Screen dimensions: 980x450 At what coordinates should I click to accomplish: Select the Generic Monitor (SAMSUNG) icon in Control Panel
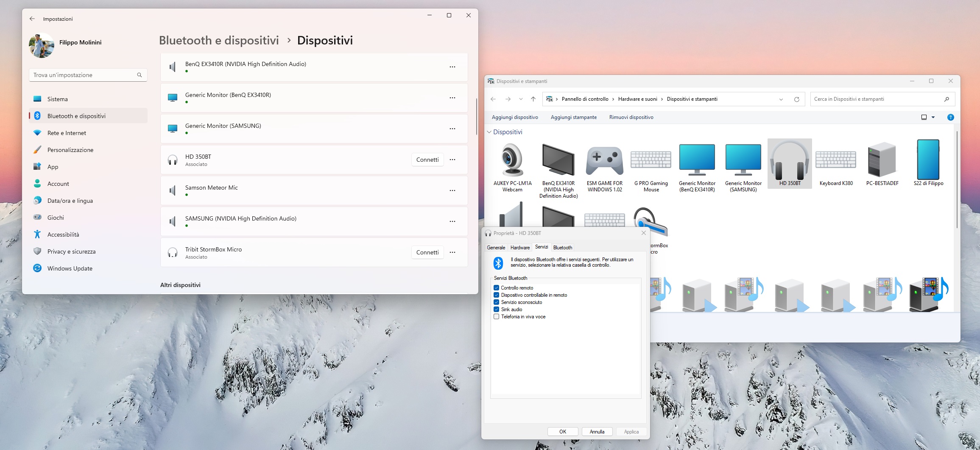pyautogui.click(x=743, y=167)
